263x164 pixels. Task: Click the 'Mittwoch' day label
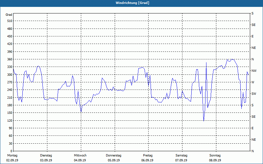[x=80, y=155]
